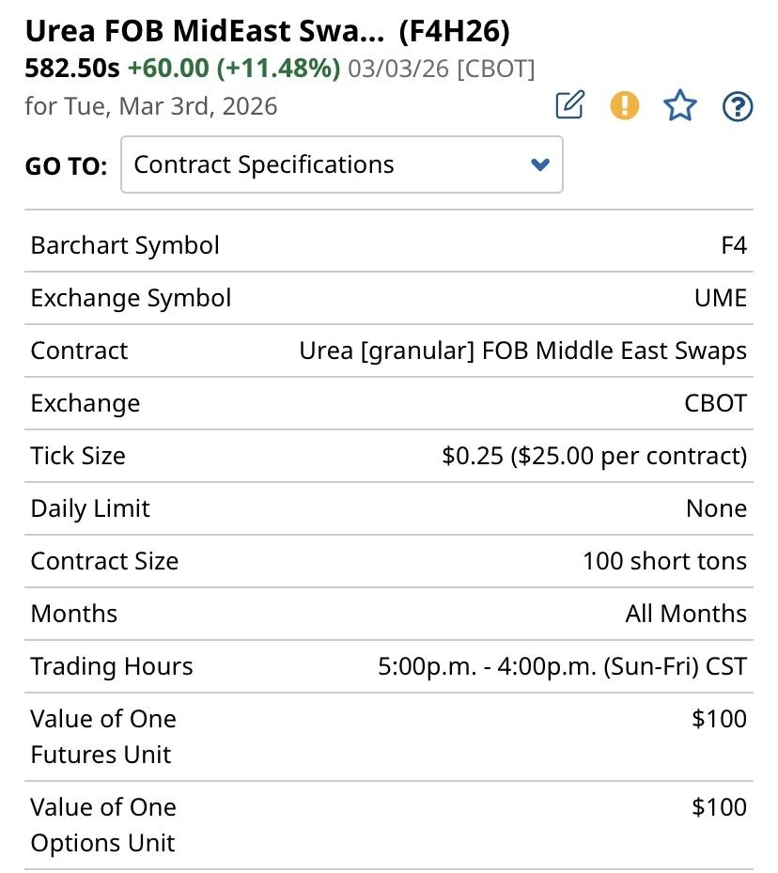778x873 pixels.
Task: Click the blue chevron arrow in GO TO box
Action: tap(539, 165)
